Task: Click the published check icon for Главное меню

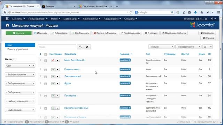Action: [x=53, y=69]
